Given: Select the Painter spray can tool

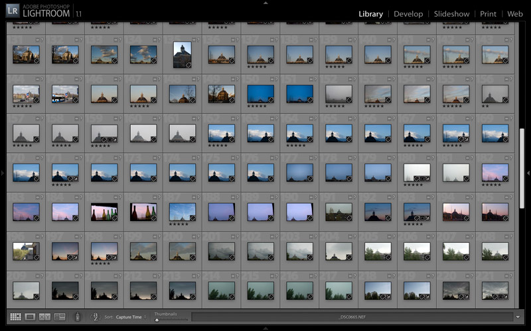Looking at the screenshot, I should pyautogui.click(x=78, y=317).
